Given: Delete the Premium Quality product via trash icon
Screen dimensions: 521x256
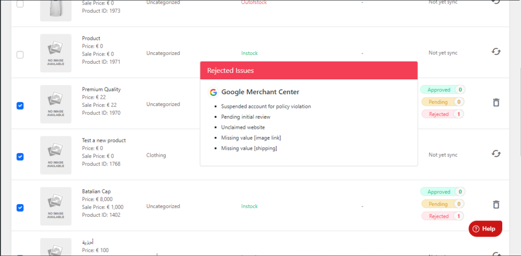Looking at the screenshot, I should pos(496,102).
